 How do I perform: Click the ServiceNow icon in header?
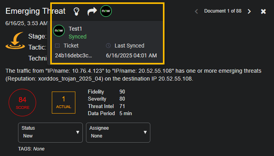[106, 11]
